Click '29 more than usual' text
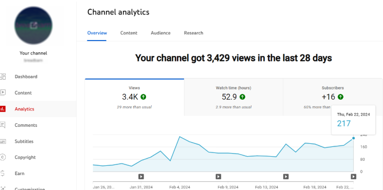Screen dimensions: 383x190 [134, 107]
